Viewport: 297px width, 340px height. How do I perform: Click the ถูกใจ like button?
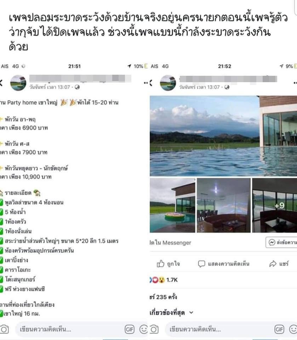(168, 263)
